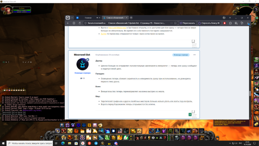259x146 pixels.
Task: Open the Windows notification center
Action: coord(255,143)
